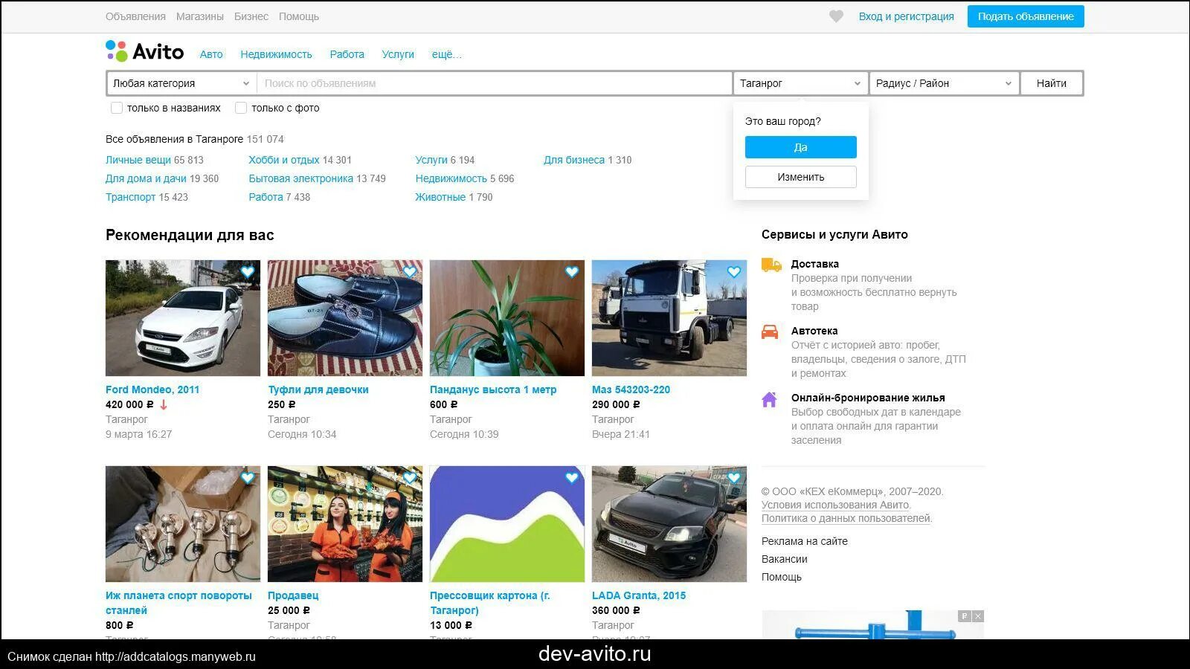Open Хобби и отдых category
Screen dimensions: 1190x669
point(284,160)
